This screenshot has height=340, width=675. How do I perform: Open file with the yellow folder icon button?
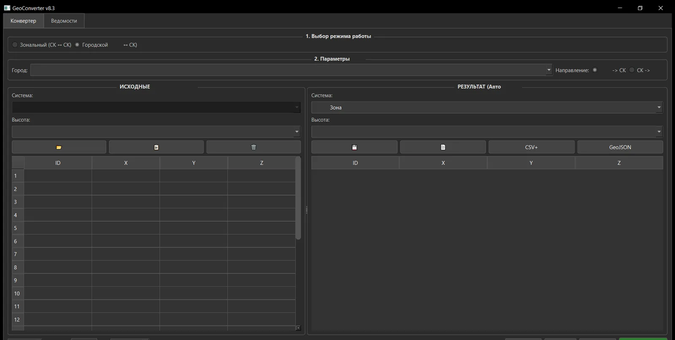coord(59,147)
